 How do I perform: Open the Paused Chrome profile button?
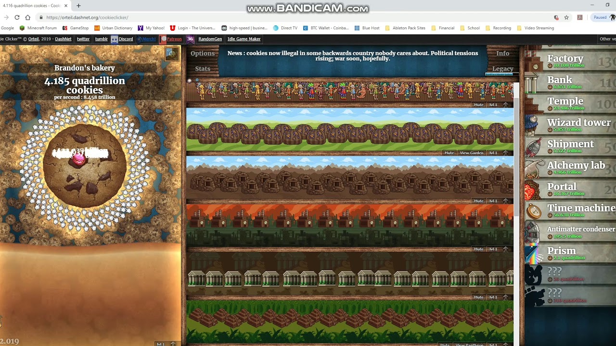(604, 17)
